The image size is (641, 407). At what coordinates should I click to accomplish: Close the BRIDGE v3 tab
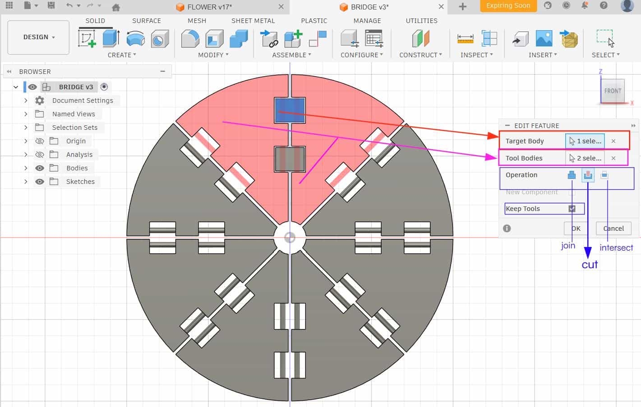(x=441, y=7)
